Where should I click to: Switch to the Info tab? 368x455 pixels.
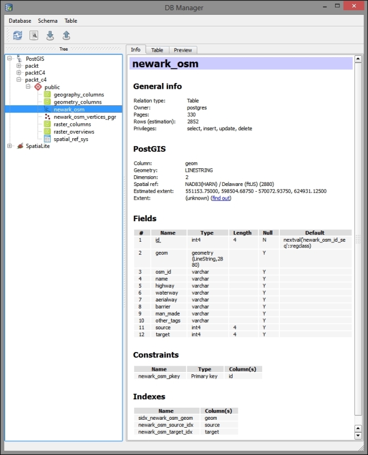(x=135, y=49)
